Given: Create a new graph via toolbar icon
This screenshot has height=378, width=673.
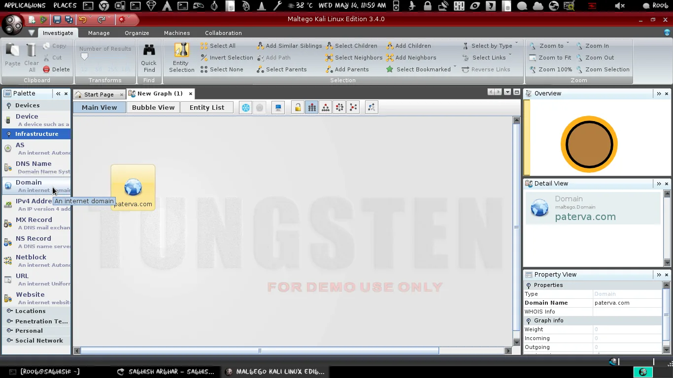Looking at the screenshot, I should pos(32,20).
